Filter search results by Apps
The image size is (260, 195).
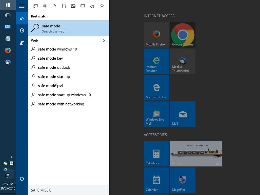coord(36,6)
